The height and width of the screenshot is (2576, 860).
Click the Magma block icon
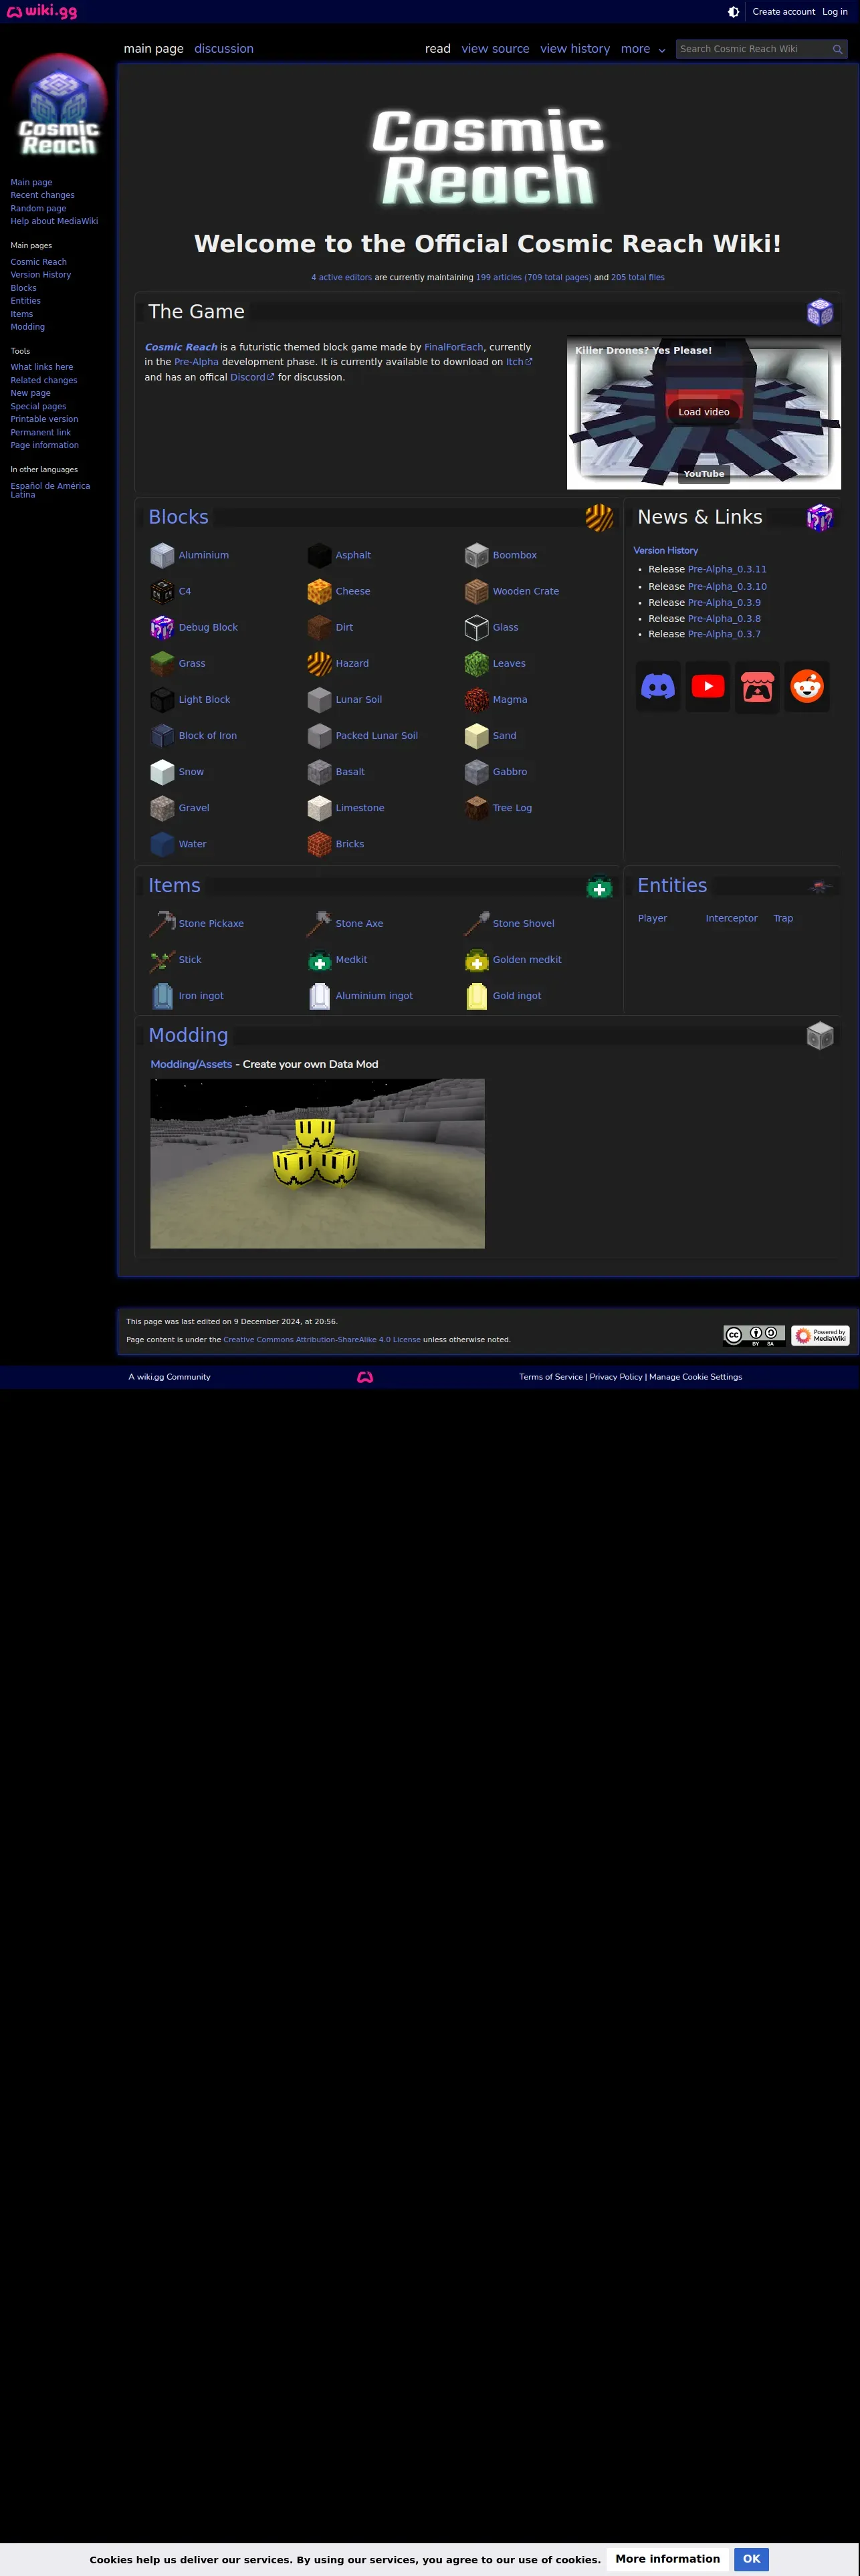click(477, 700)
